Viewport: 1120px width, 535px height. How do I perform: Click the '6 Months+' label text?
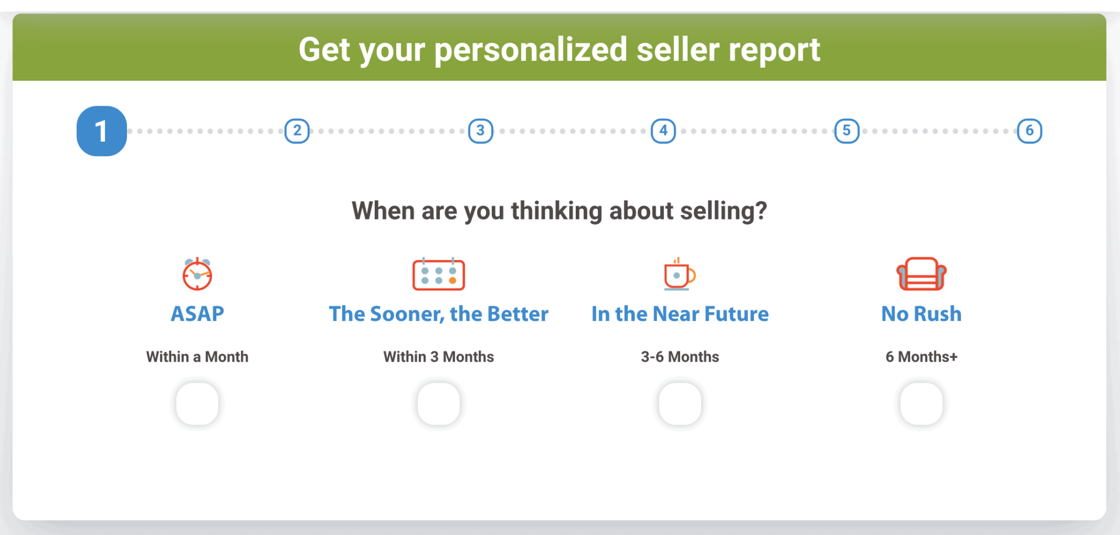[921, 357]
